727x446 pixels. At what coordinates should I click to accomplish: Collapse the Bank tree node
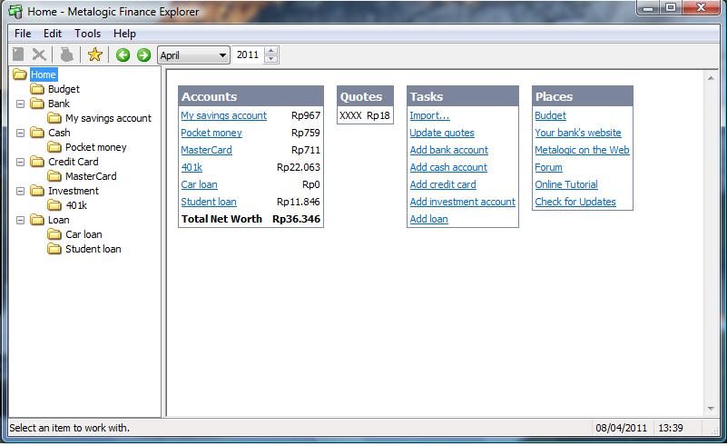pos(19,104)
